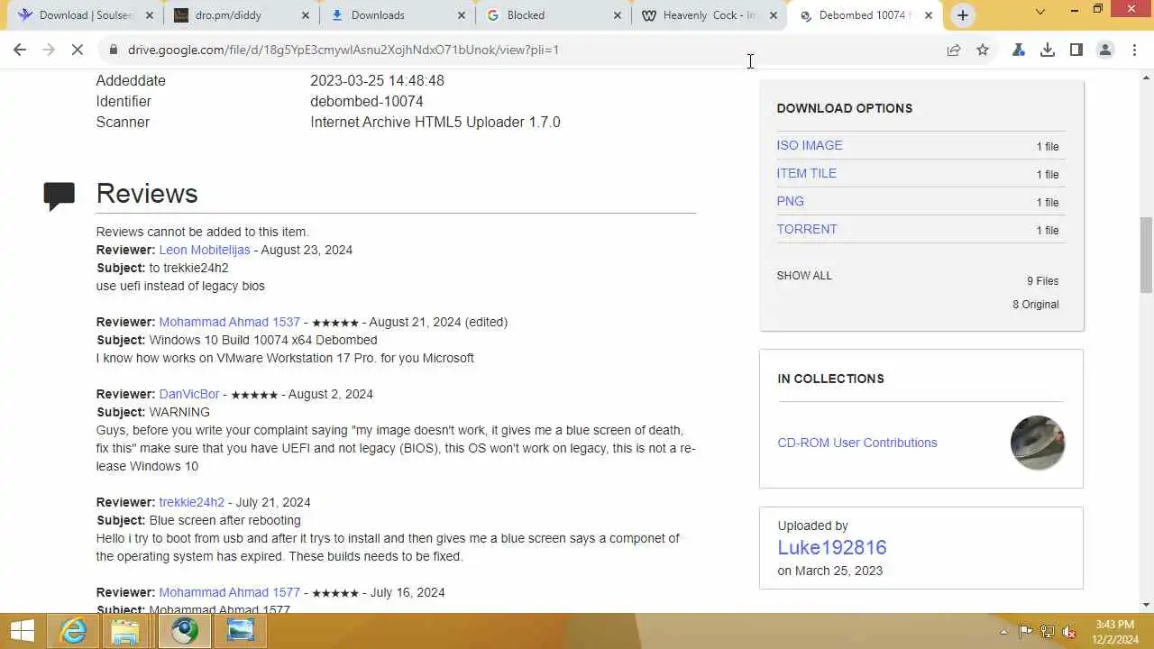Click the page vertical scrollbar thumb

click(1146, 254)
